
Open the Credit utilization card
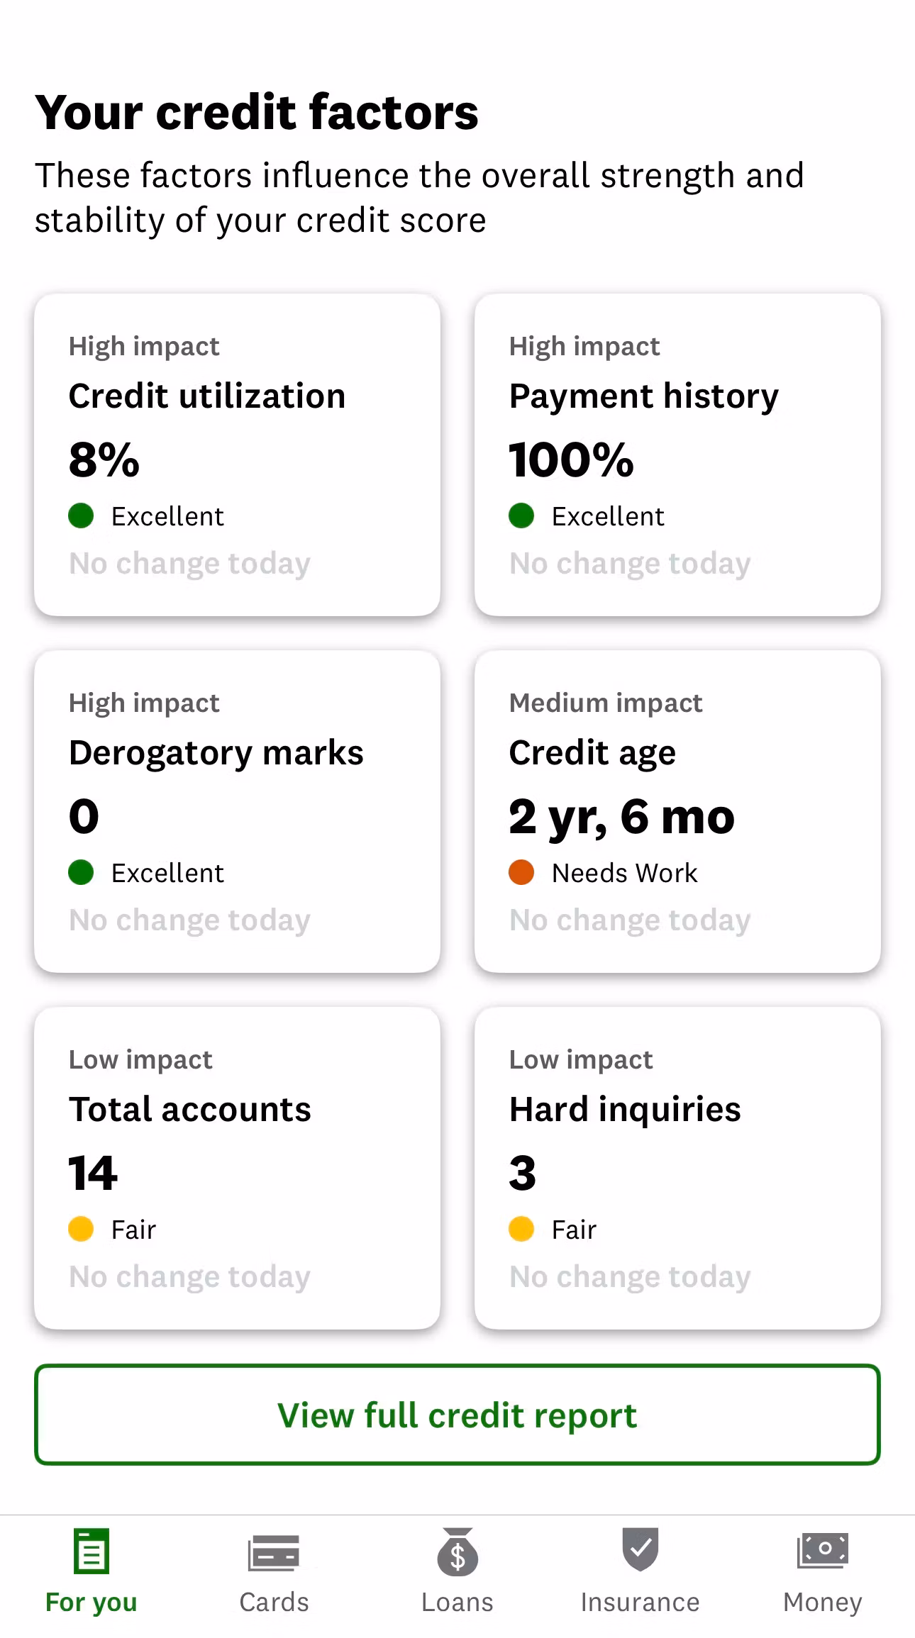click(x=237, y=455)
